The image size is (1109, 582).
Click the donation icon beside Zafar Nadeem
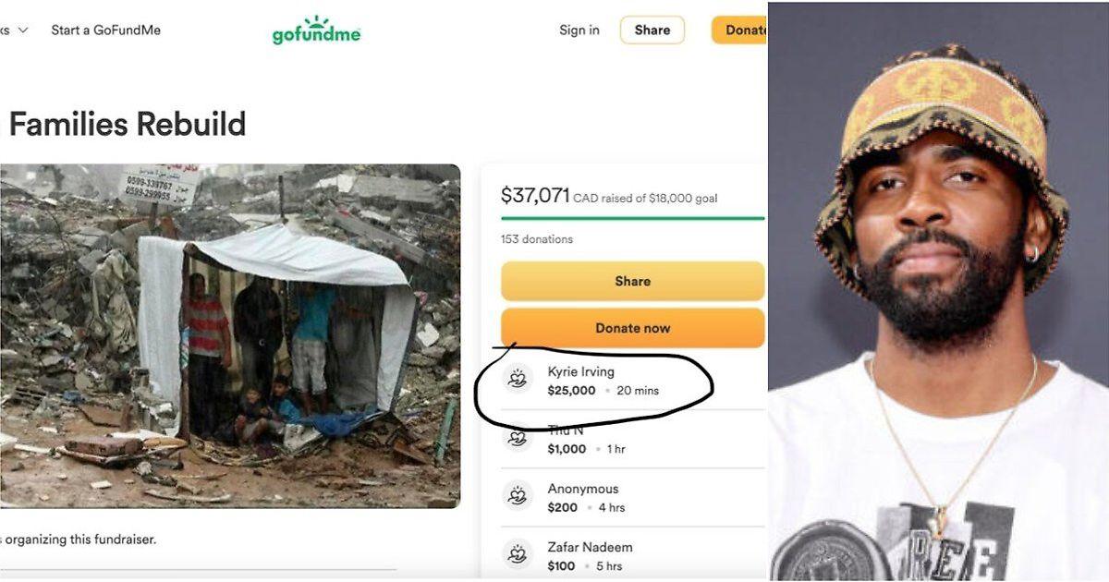(518, 554)
